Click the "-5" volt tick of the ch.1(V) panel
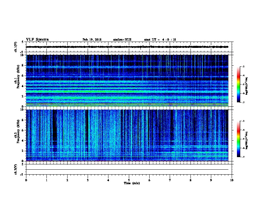 coord(22,52)
